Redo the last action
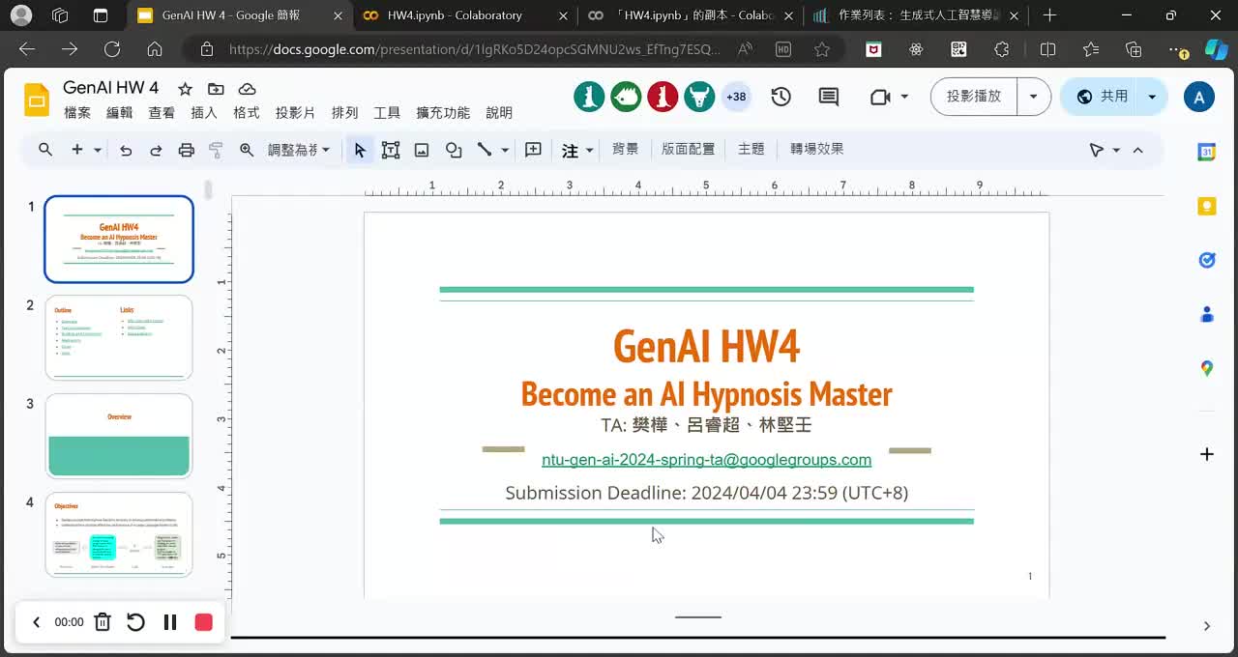 click(x=156, y=150)
